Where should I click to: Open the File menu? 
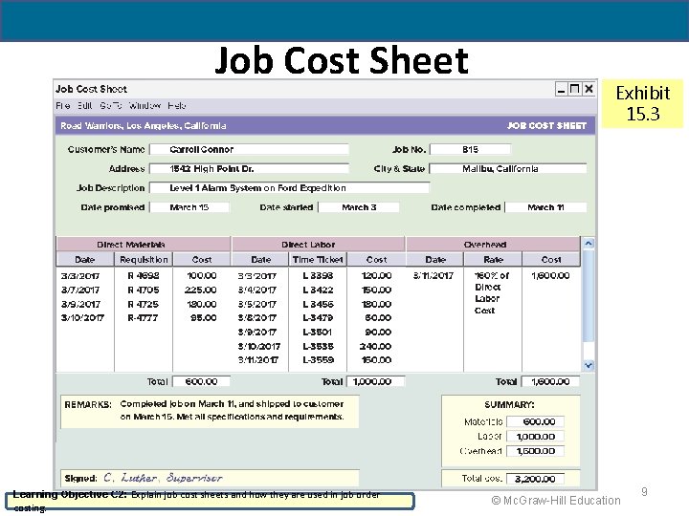(x=63, y=106)
